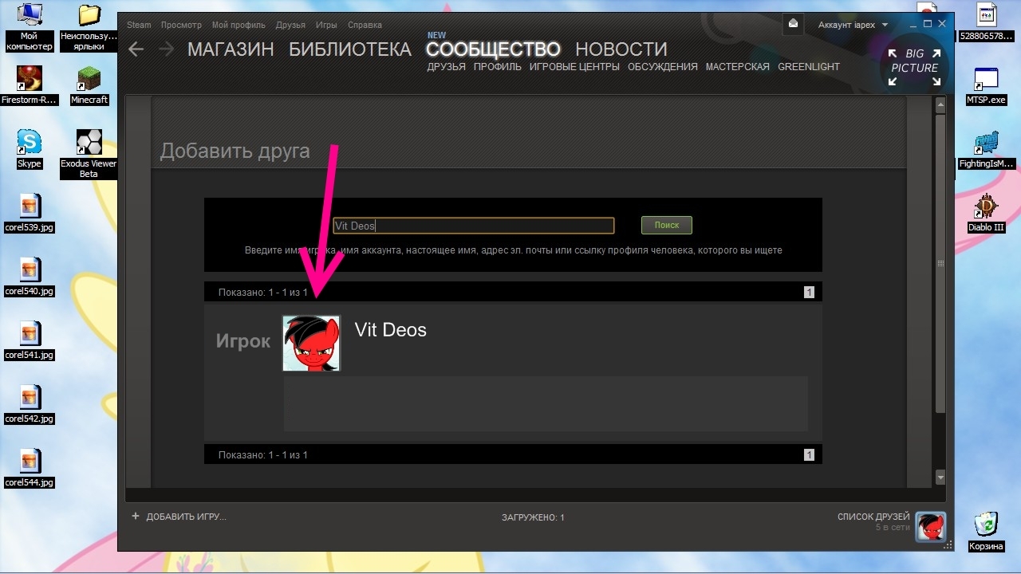Screen dimensions: 1021x574
Task: Click the plus icon to add game
Action: coord(136,517)
